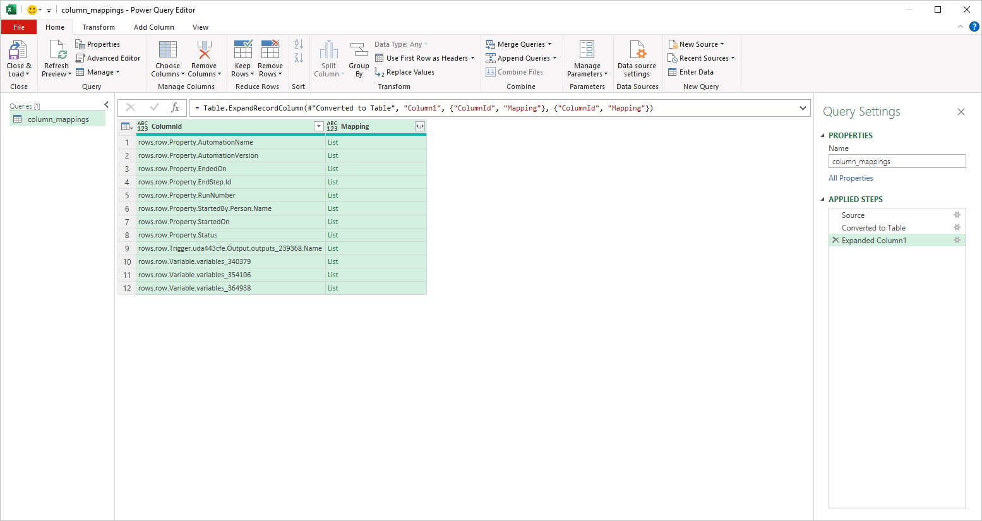Open the ColumnId filter dropdown
Image resolution: width=982 pixels, height=521 pixels.
[x=319, y=126]
